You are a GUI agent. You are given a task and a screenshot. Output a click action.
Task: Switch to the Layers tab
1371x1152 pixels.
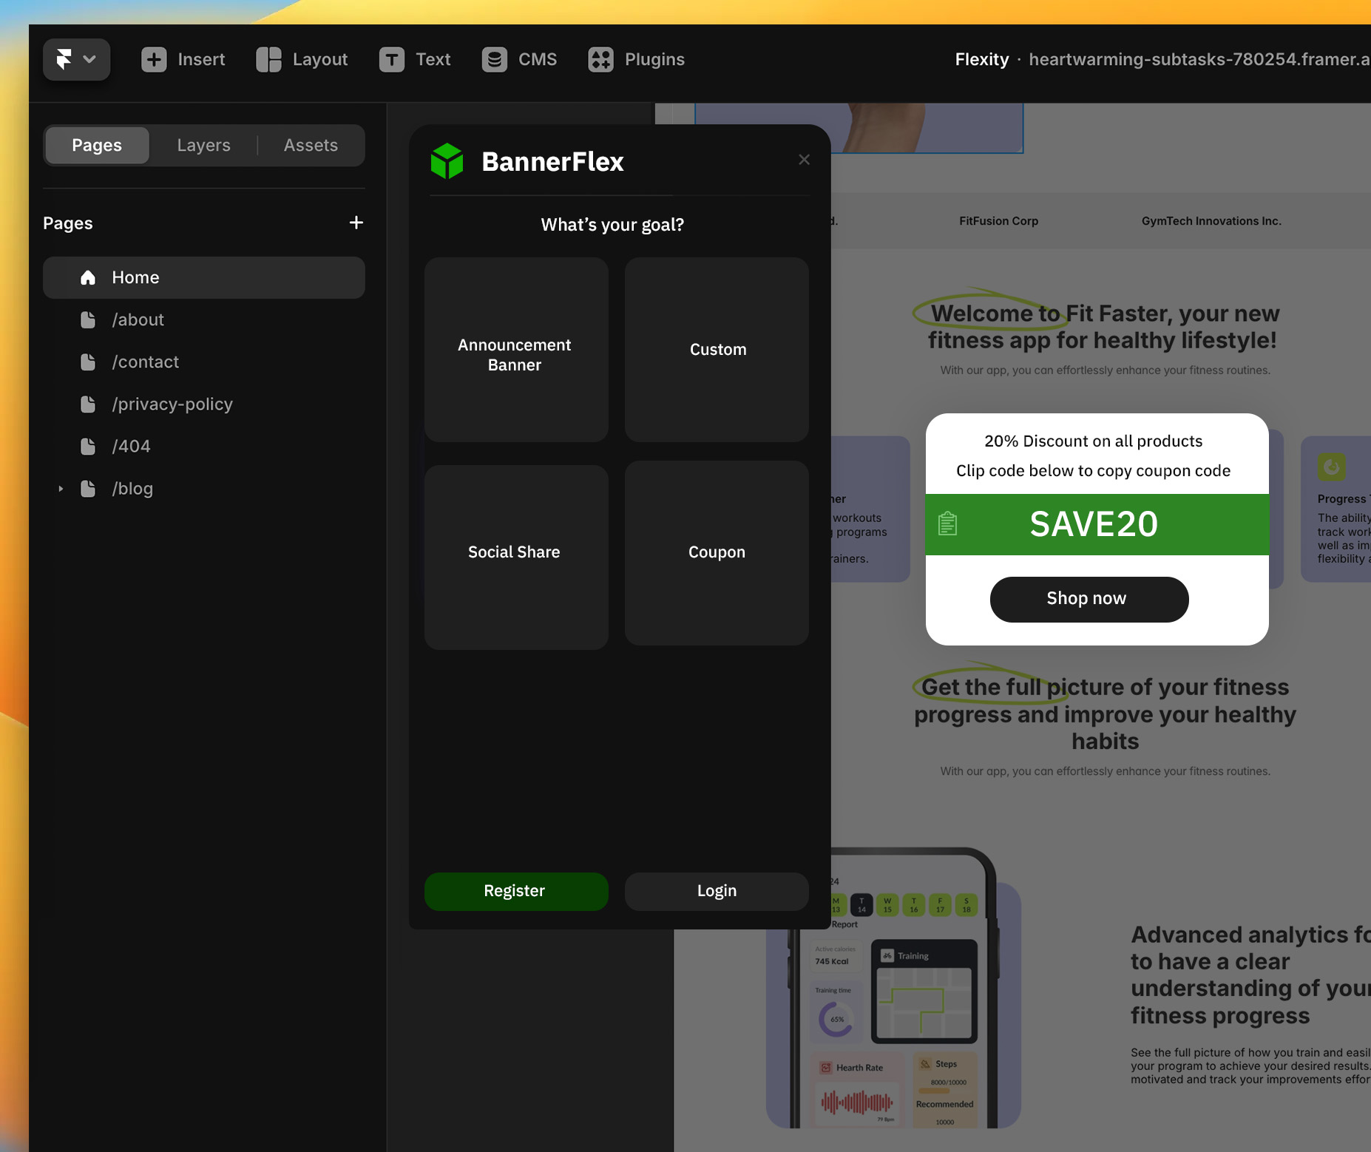pos(203,145)
